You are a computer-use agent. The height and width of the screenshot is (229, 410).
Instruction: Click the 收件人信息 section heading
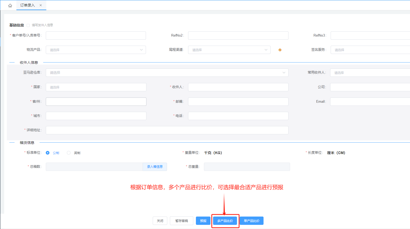tap(29, 63)
